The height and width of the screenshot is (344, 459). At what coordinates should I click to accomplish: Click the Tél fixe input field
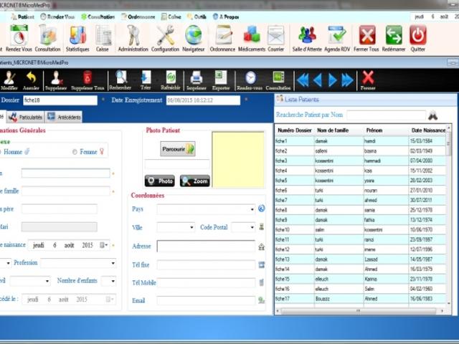(x=206, y=265)
